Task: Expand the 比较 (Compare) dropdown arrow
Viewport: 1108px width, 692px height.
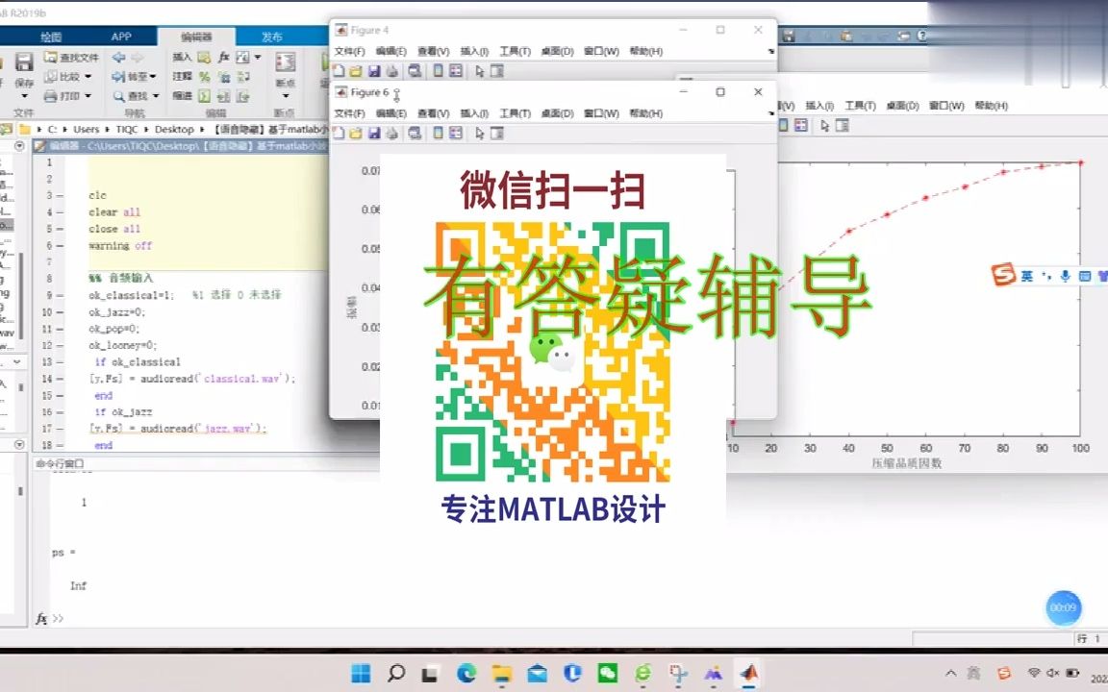Action: pyautogui.click(x=88, y=77)
